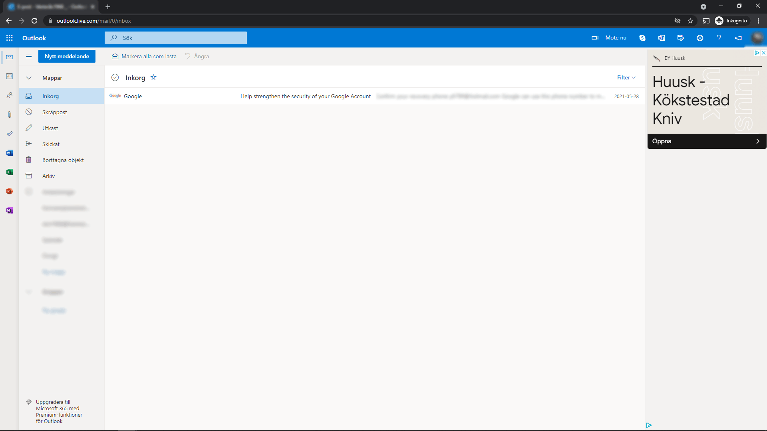
Task: Click the Sök search field
Action: tap(176, 38)
